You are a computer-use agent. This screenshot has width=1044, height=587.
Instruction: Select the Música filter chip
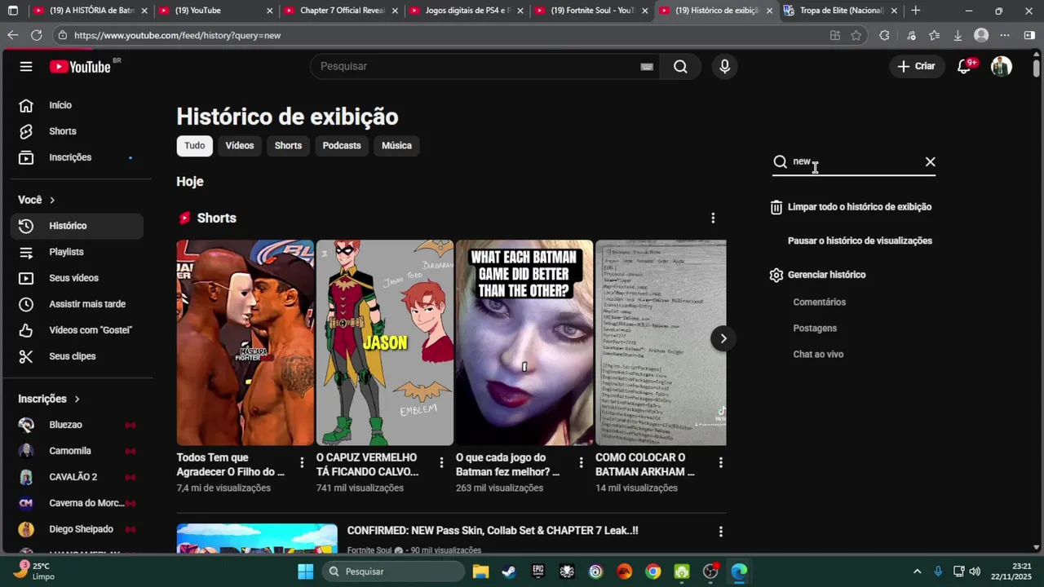tap(396, 146)
